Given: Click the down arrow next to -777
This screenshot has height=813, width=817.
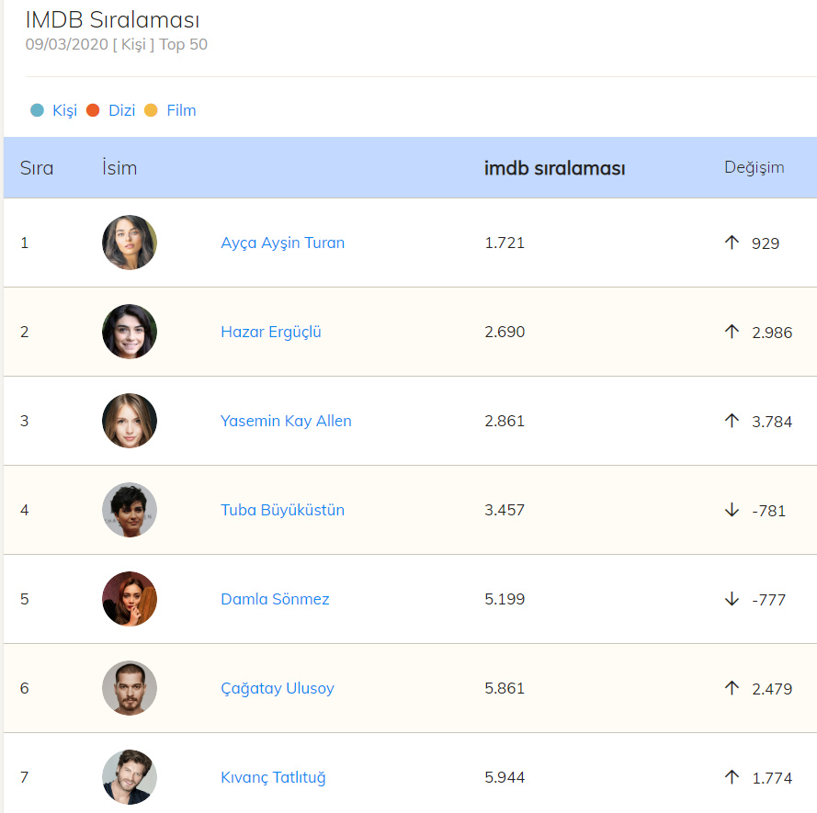Looking at the screenshot, I should (732, 599).
